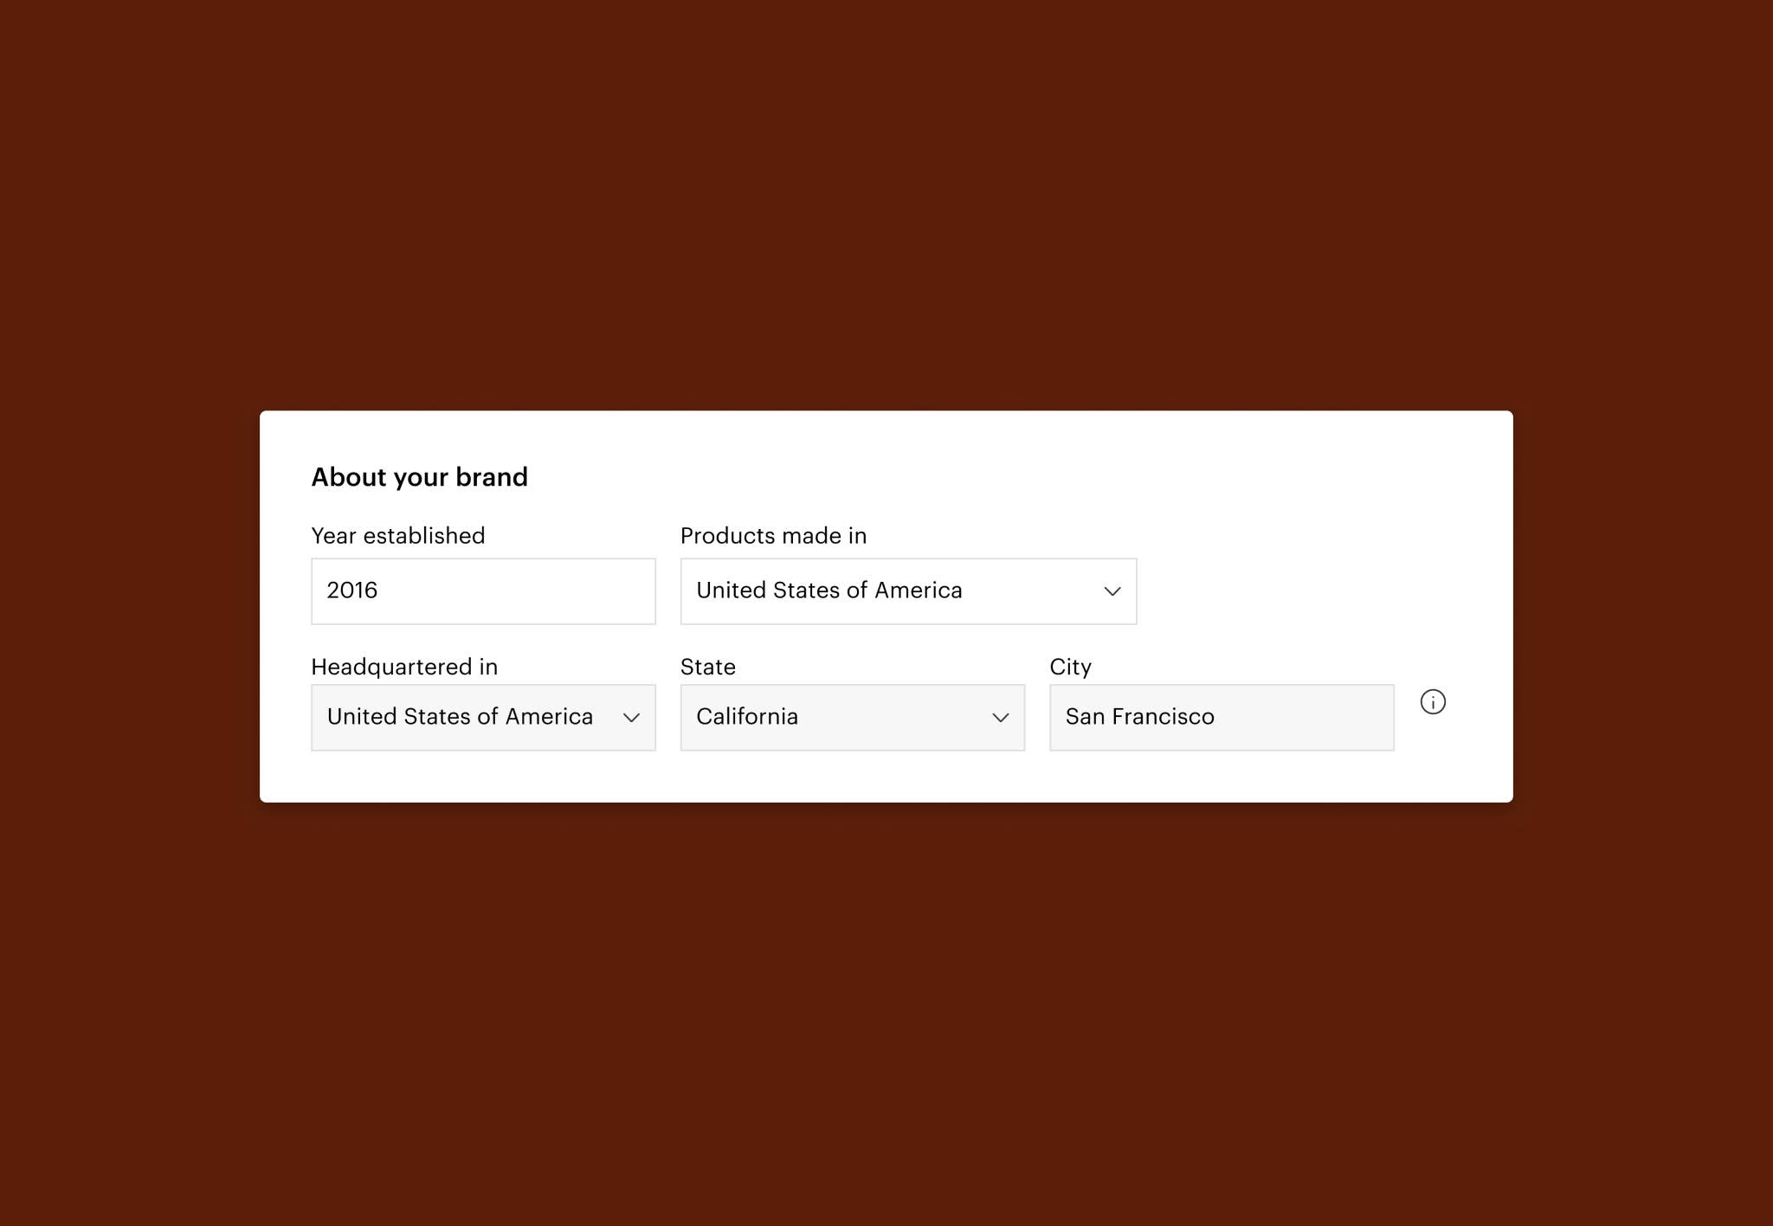The height and width of the screenshot is (1226, 1773).
Task: Click United States of America in Products made in
Action: pyautogui.click(x=828, y=590)
